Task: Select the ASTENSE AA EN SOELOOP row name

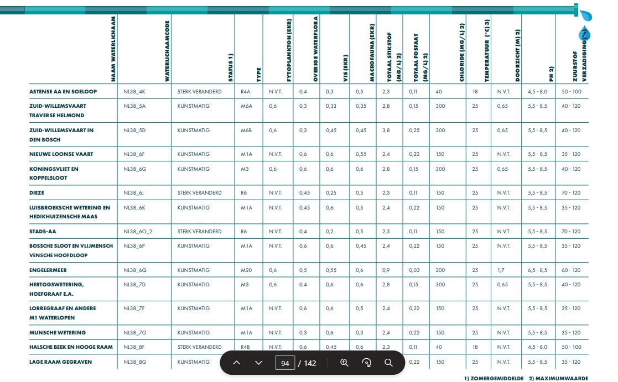Action: click(x=63, y=91)
